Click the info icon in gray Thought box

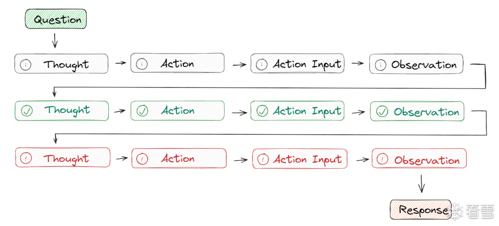[x=25, y=65]
